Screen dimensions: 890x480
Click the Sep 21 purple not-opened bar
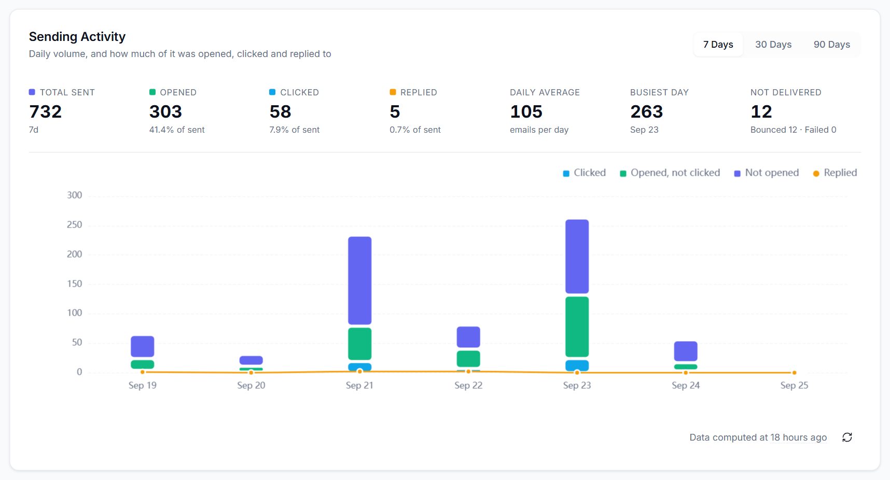click(359, 280)
